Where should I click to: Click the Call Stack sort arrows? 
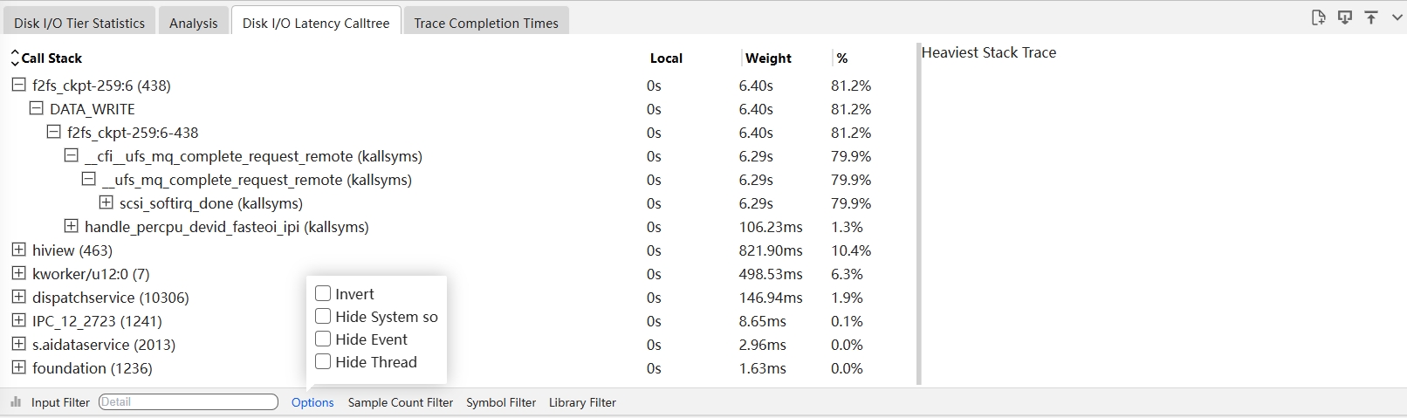point(15,58)
